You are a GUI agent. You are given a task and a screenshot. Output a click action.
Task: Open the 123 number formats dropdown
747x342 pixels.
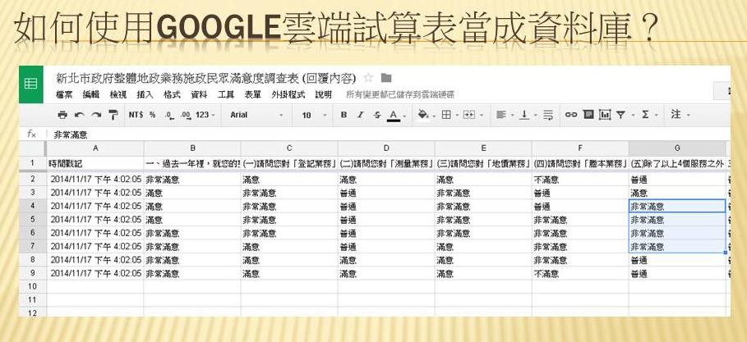pos(205,115)
